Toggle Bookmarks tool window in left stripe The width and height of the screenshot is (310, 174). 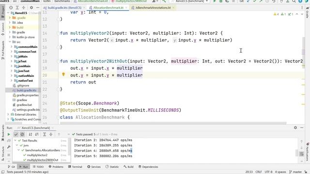3,133
